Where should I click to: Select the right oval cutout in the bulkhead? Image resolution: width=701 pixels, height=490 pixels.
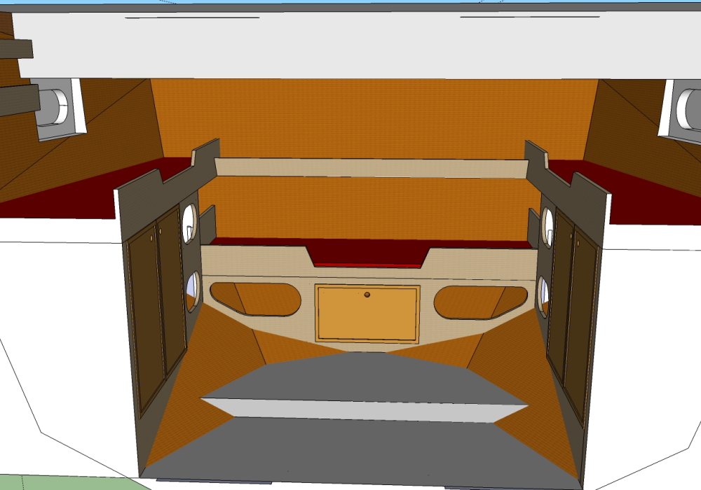480,301
